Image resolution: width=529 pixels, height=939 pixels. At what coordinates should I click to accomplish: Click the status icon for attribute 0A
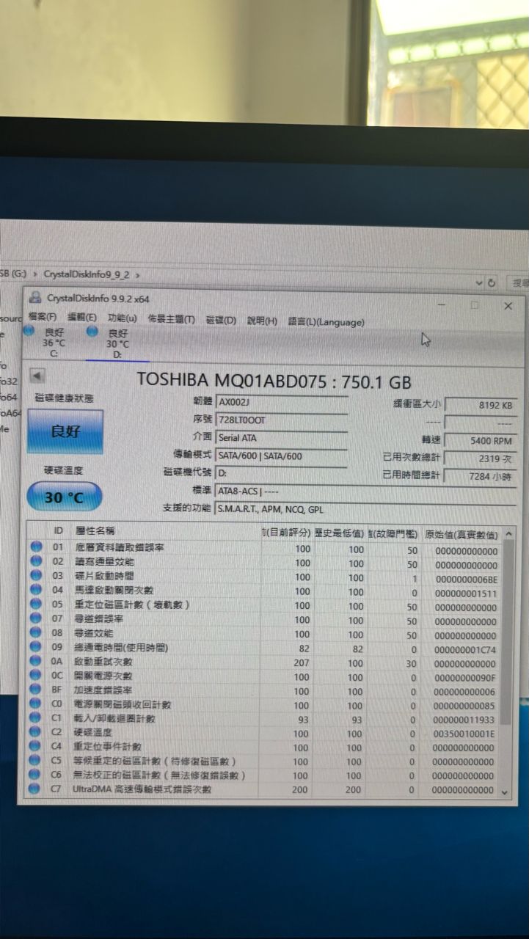(36, 661)
